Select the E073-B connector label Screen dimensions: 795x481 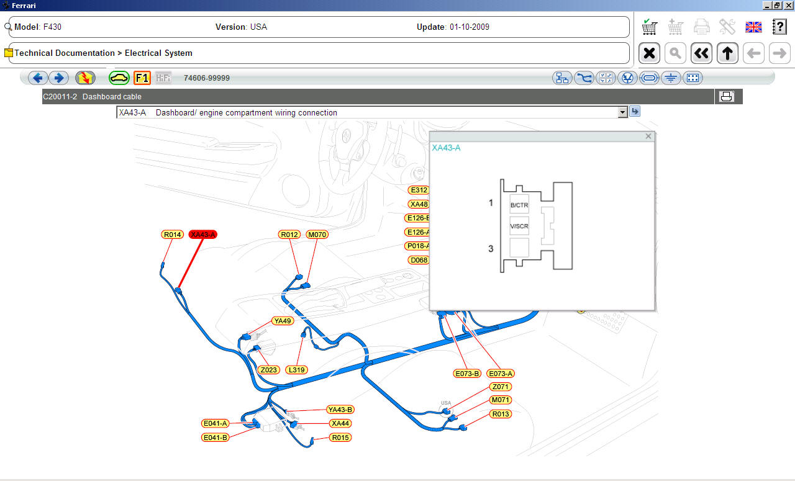click(x=468, y=374)
